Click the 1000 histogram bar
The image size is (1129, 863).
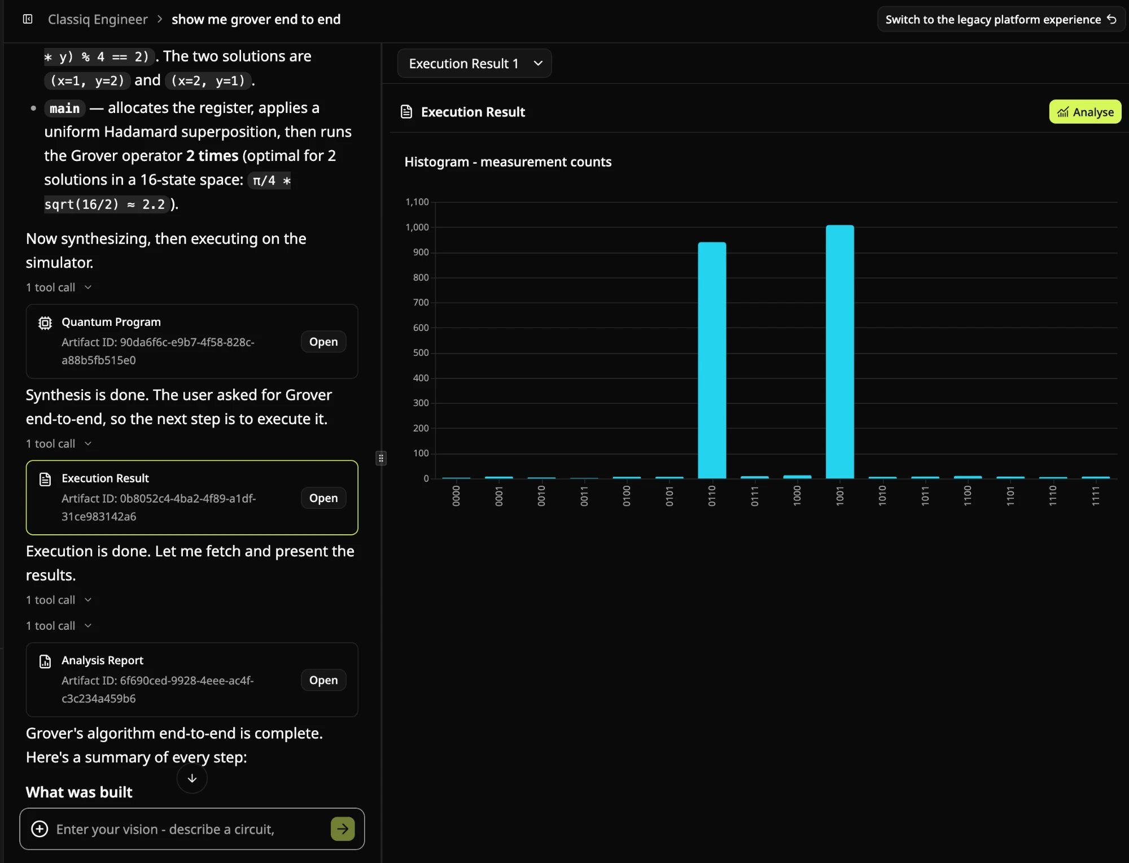(797, 477)
